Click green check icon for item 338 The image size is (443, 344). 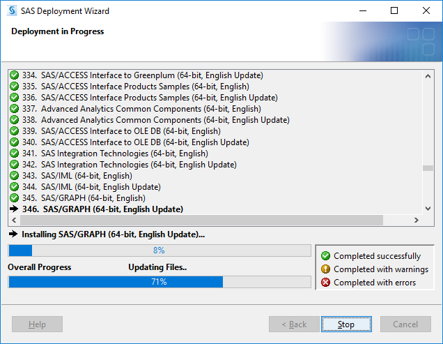point(14,120)
